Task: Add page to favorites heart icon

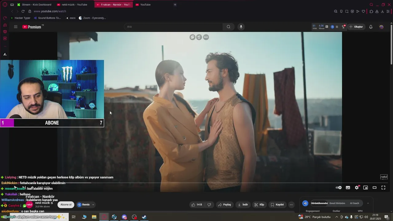Action: (x=363, y=11)
